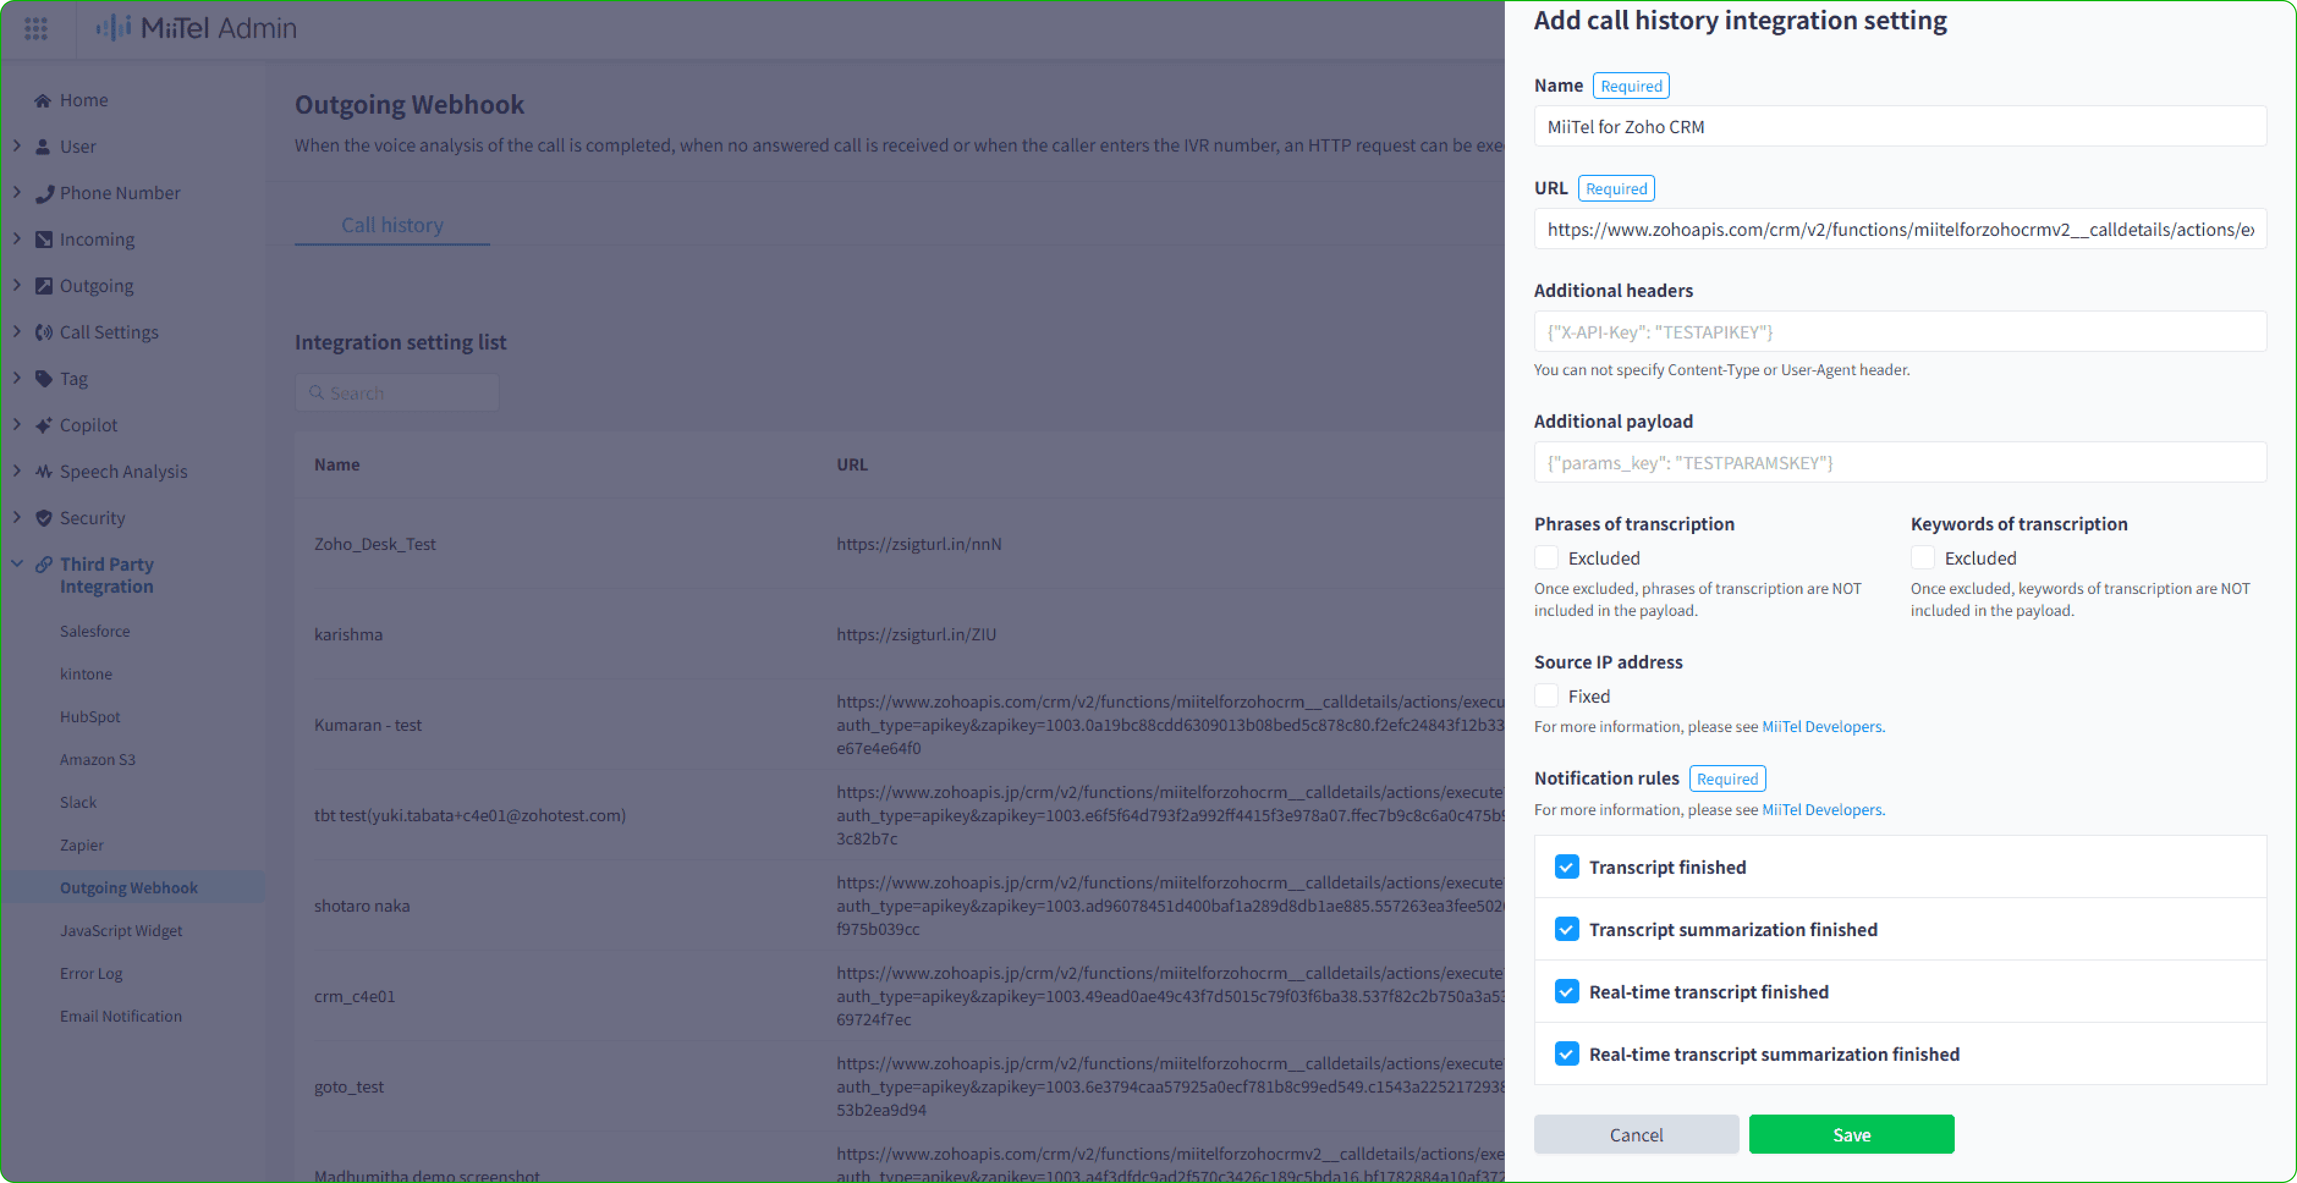Click the green Save button
The image size is (2297, 1183).
(1850, 1134)
